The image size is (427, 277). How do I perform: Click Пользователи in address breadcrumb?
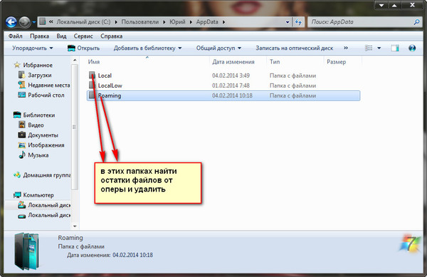point(140,22)
